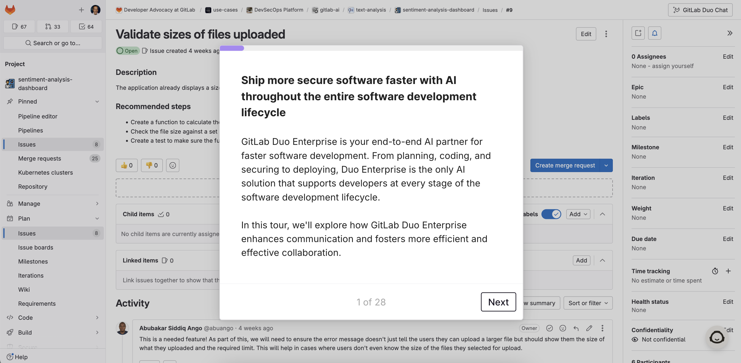The width and height of the screenshot is (741, 363).
Task: Click Create merge request button
Action: click(565, 166)
